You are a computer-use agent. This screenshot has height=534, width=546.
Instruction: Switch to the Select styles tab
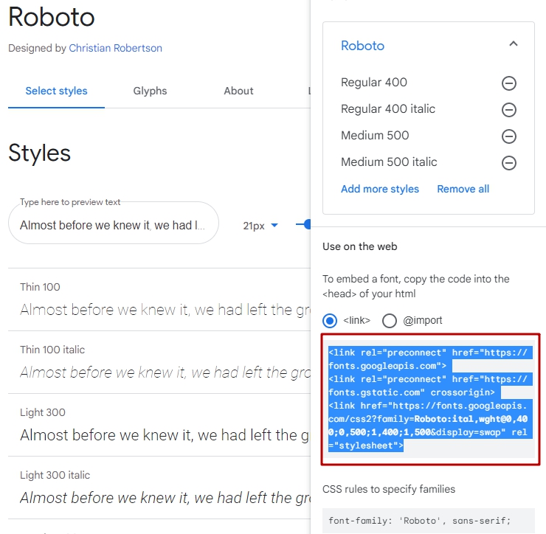coord(56,91)
